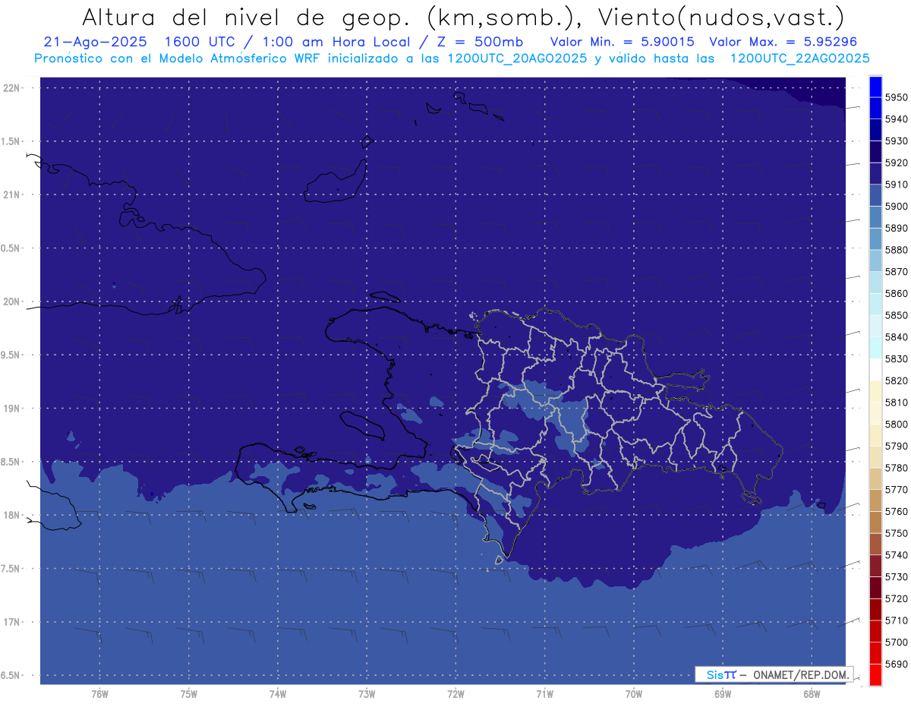
Task: Click the '22N' latitude label
Action: pos(13,88)
